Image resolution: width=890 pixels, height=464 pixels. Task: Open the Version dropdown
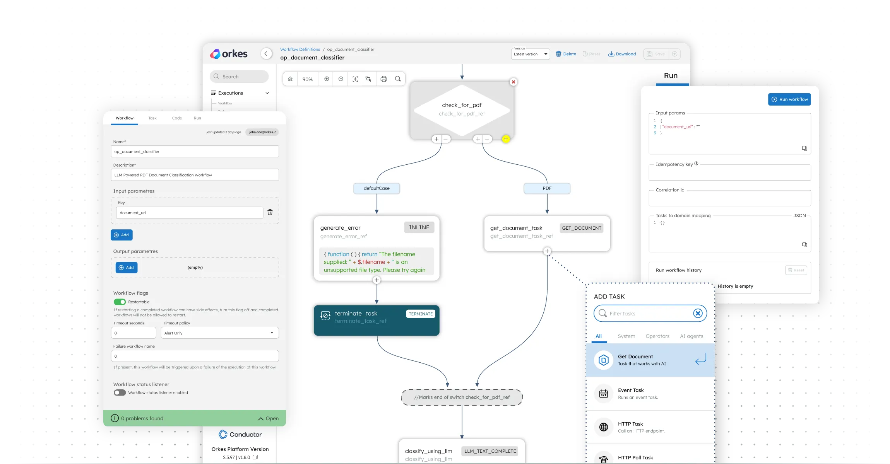click(x=530, y=54)
